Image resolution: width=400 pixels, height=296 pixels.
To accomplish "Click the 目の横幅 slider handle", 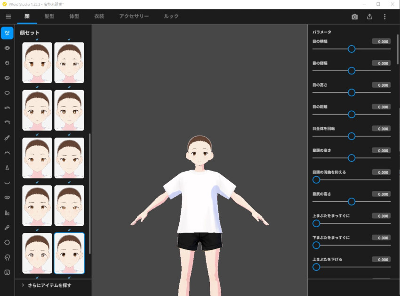I will [351, 49].
